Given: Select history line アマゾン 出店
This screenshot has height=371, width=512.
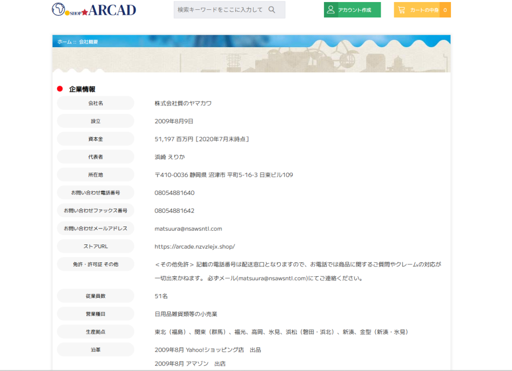Looking at the screenshot, I should [x=190, y=364].
